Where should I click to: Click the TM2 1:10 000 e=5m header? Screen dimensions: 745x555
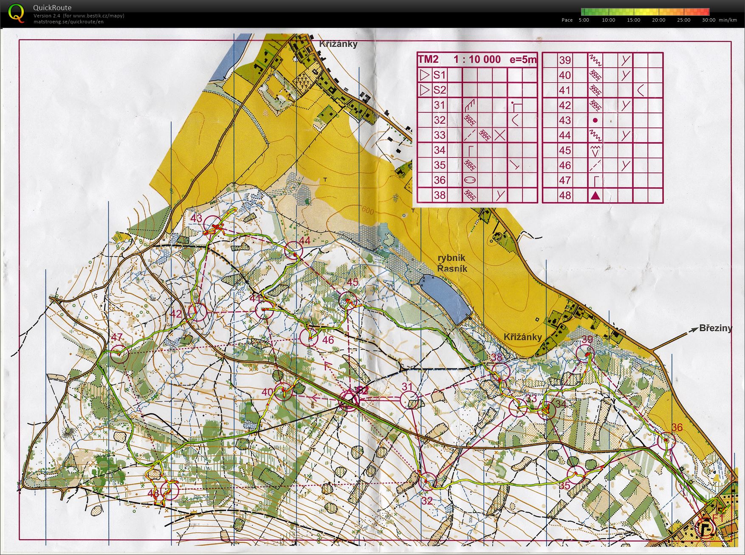477,59
